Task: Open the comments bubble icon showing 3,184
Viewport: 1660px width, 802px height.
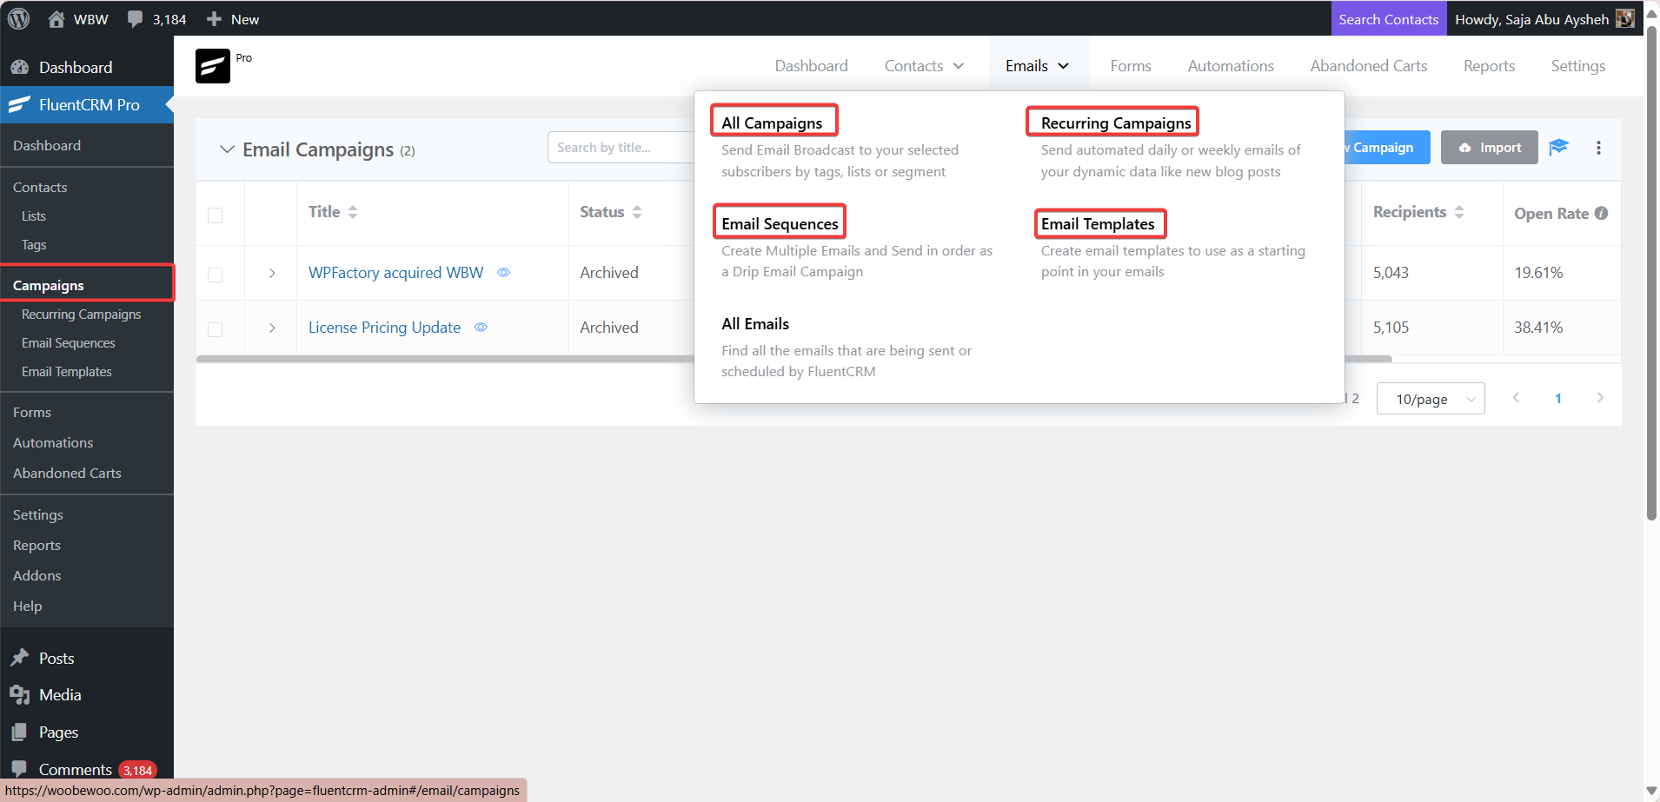Action: pos(135,19)
